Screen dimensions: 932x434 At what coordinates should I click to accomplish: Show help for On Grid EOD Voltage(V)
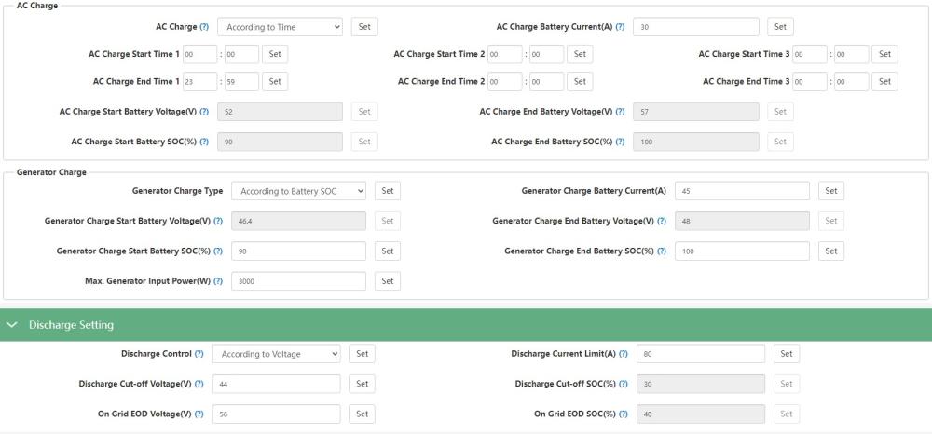click(199, 414)
